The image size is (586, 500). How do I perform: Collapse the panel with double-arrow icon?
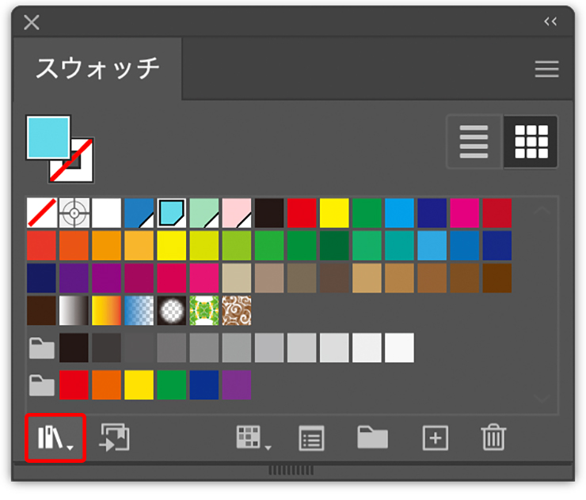550,21
